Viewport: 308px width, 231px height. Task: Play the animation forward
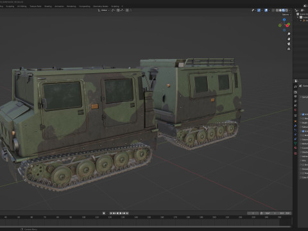point(121,213)
